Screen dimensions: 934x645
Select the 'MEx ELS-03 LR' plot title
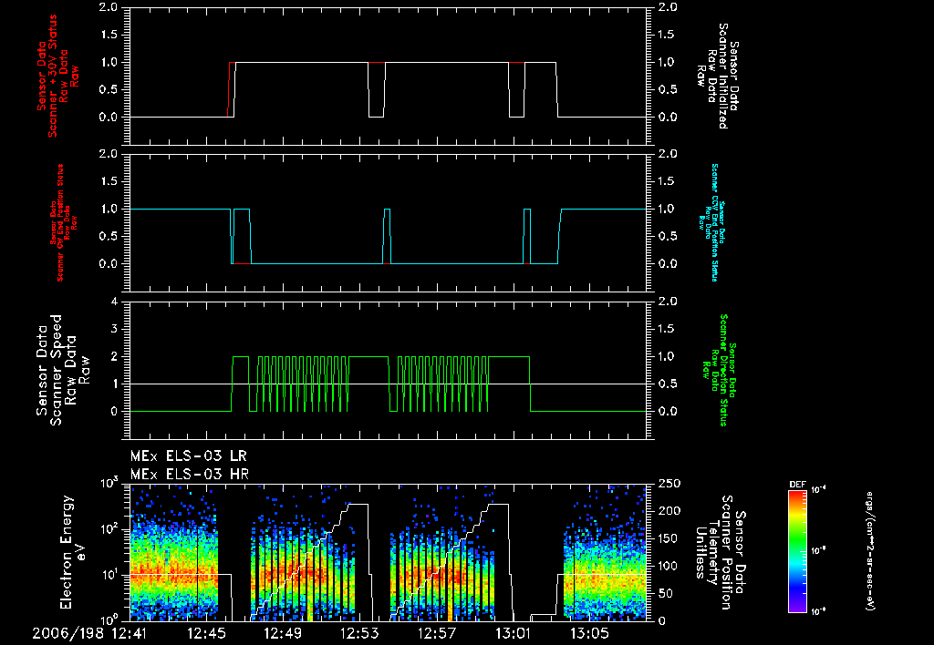(188, 456)
